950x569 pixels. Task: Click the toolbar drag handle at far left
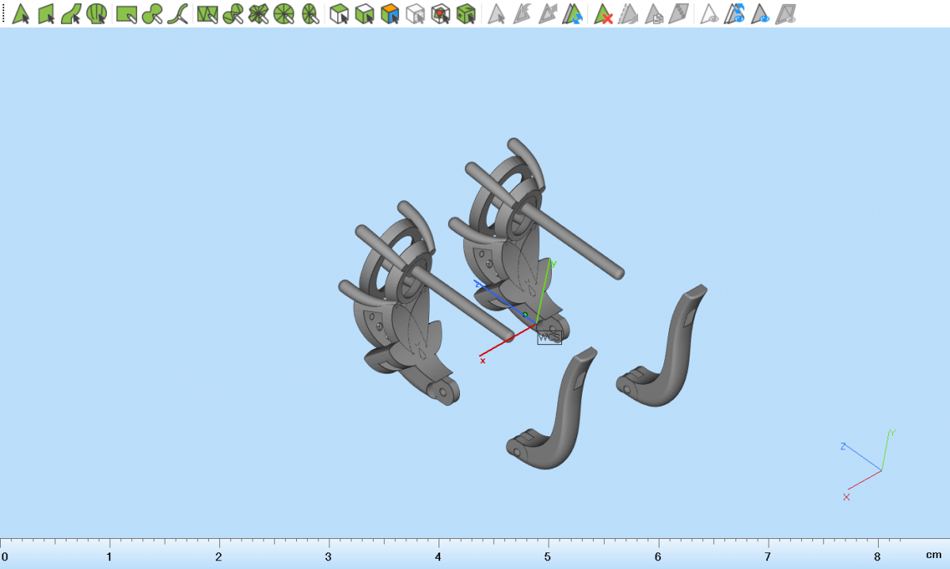[x=3, y=13]
